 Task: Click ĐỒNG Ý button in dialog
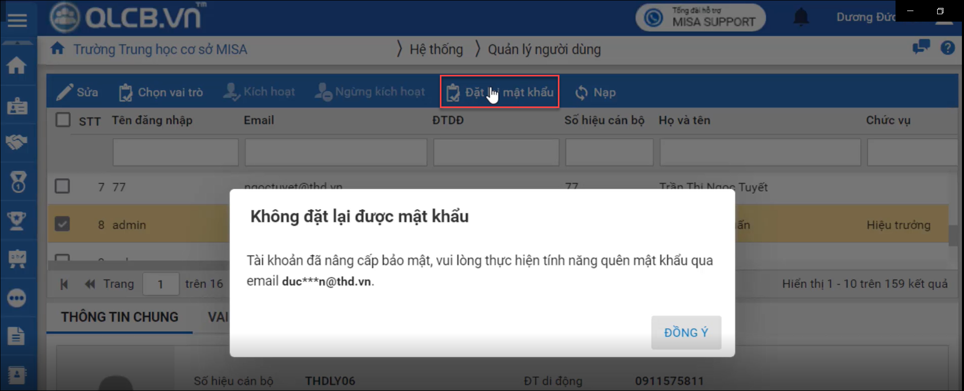686,333
